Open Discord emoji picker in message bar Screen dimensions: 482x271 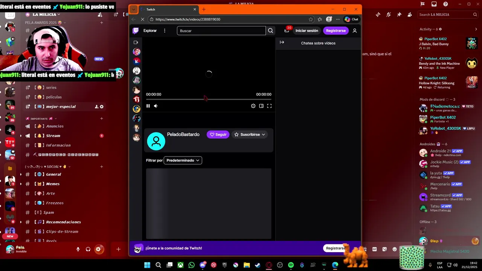click(395, 249)
